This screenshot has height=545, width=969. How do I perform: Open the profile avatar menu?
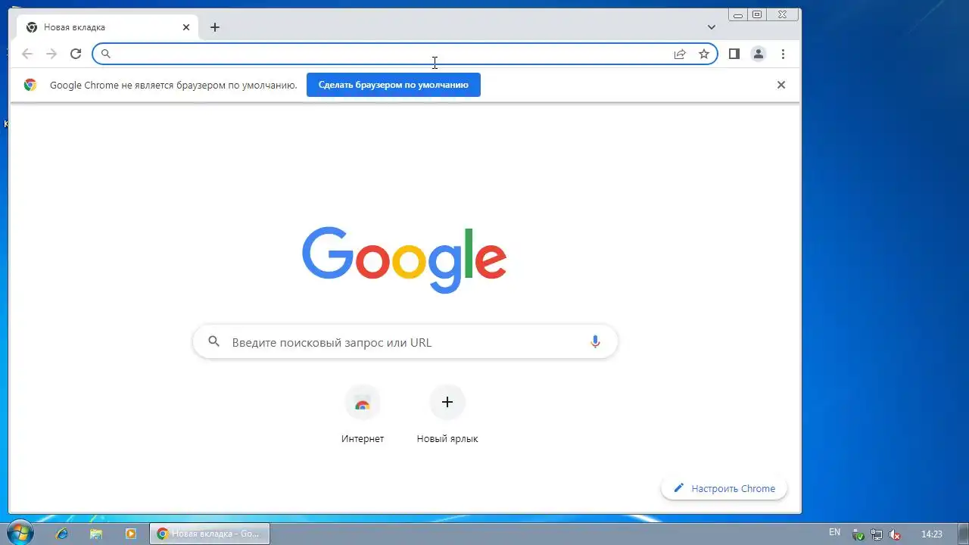coord(758,54)
